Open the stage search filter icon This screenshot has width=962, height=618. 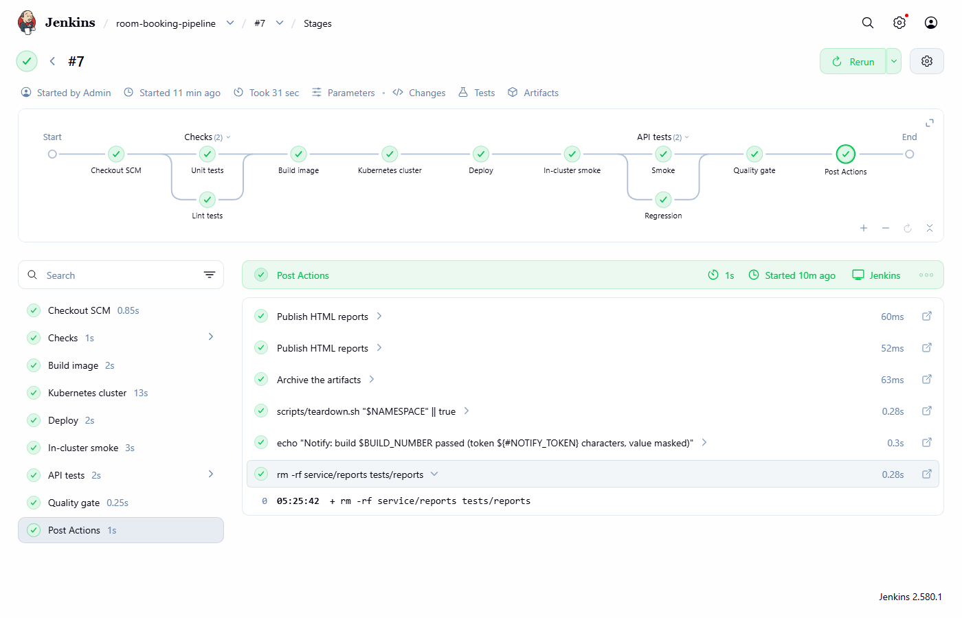point(210,275)
